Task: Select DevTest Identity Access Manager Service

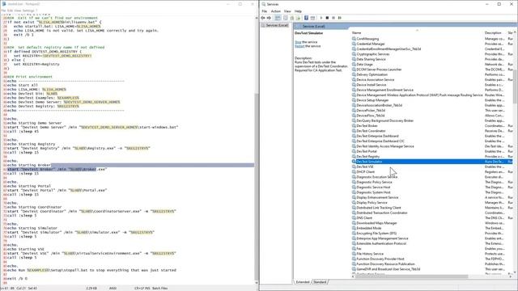Action: point(385,146)
